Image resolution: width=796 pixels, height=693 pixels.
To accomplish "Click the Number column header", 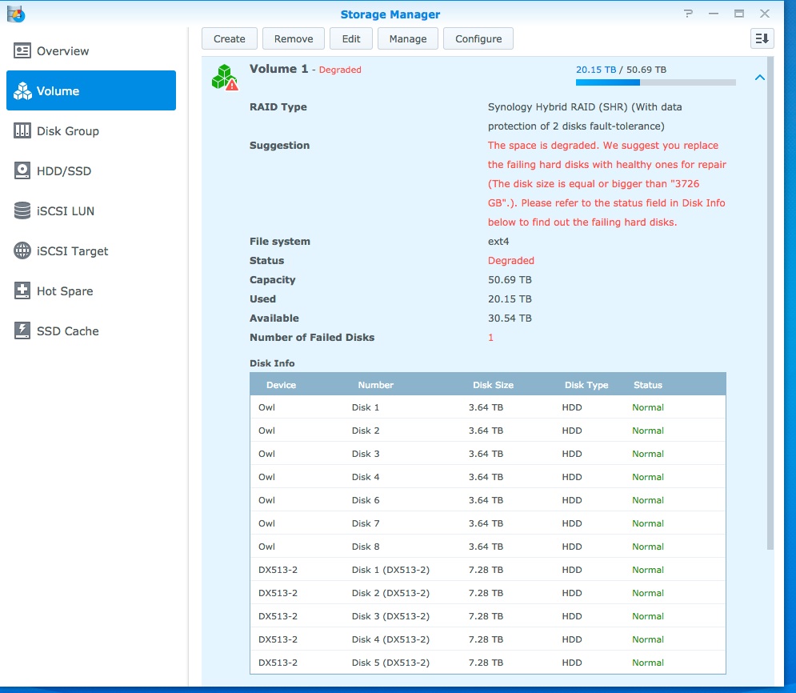I will pos(376,385).
